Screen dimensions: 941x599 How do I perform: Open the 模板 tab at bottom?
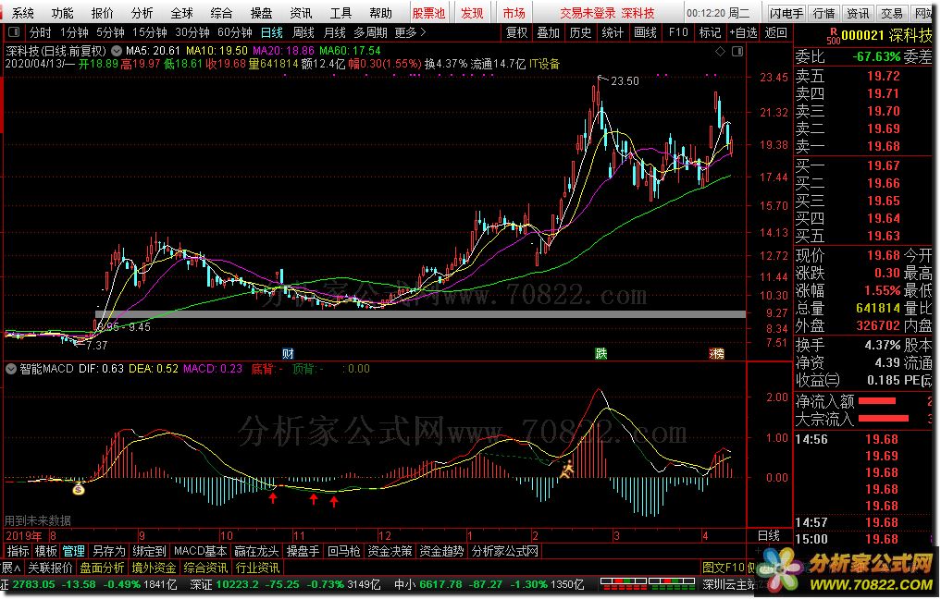point(45,551)
